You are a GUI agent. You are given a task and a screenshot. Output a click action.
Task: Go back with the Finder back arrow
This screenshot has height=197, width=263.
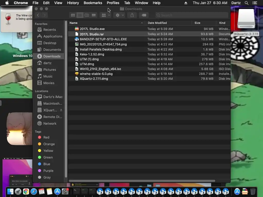pyautogui.click(x=38, y=15)
